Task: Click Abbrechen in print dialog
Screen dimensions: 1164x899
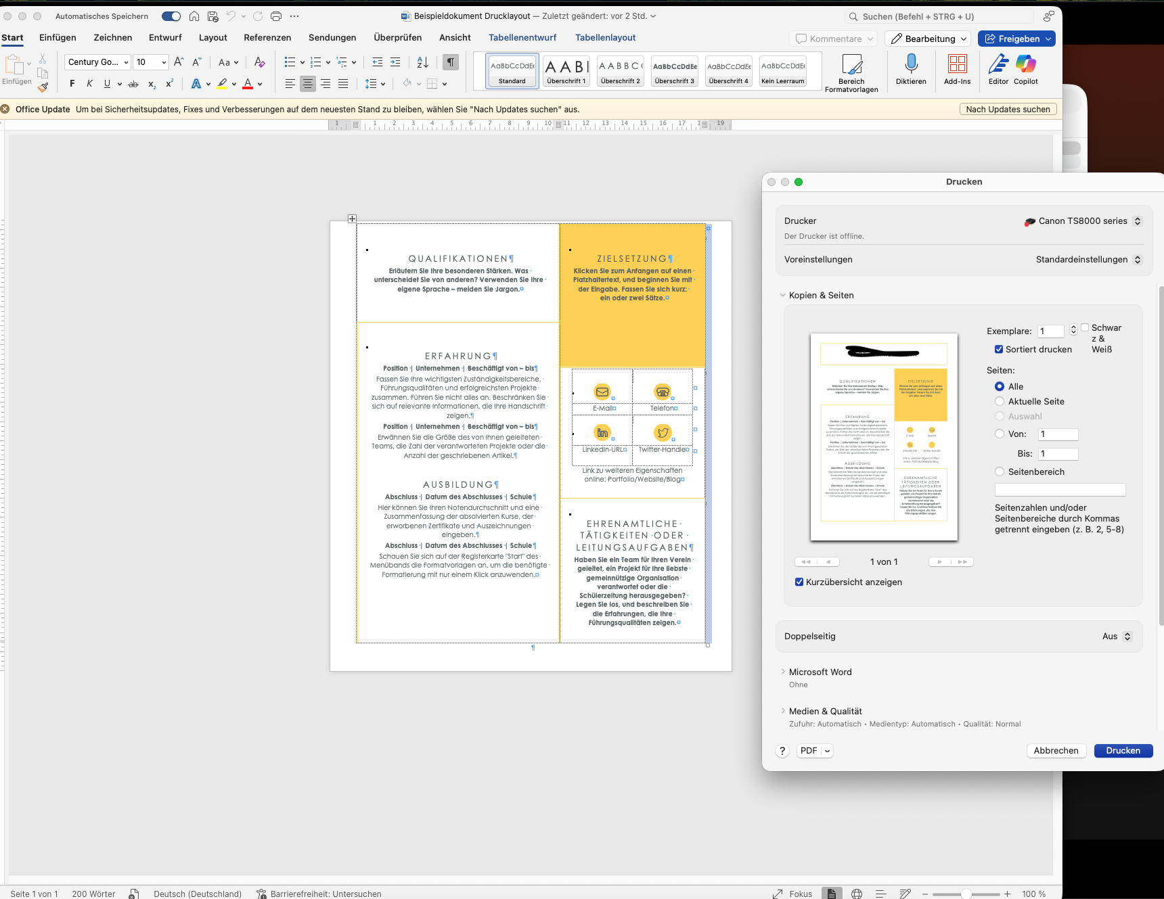Action: click(1056, 751)
